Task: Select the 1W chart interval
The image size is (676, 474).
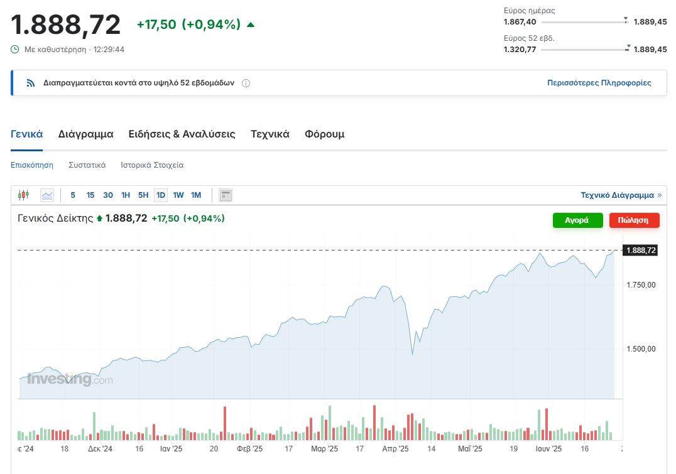Action: click(x=178, y=195)
